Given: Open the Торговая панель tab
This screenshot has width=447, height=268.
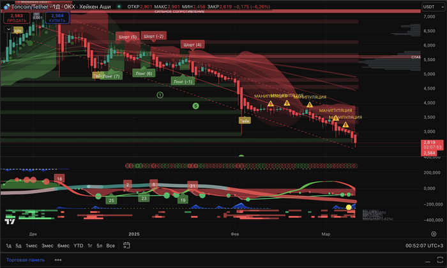Looking at the screenshot, I should 26,260.
